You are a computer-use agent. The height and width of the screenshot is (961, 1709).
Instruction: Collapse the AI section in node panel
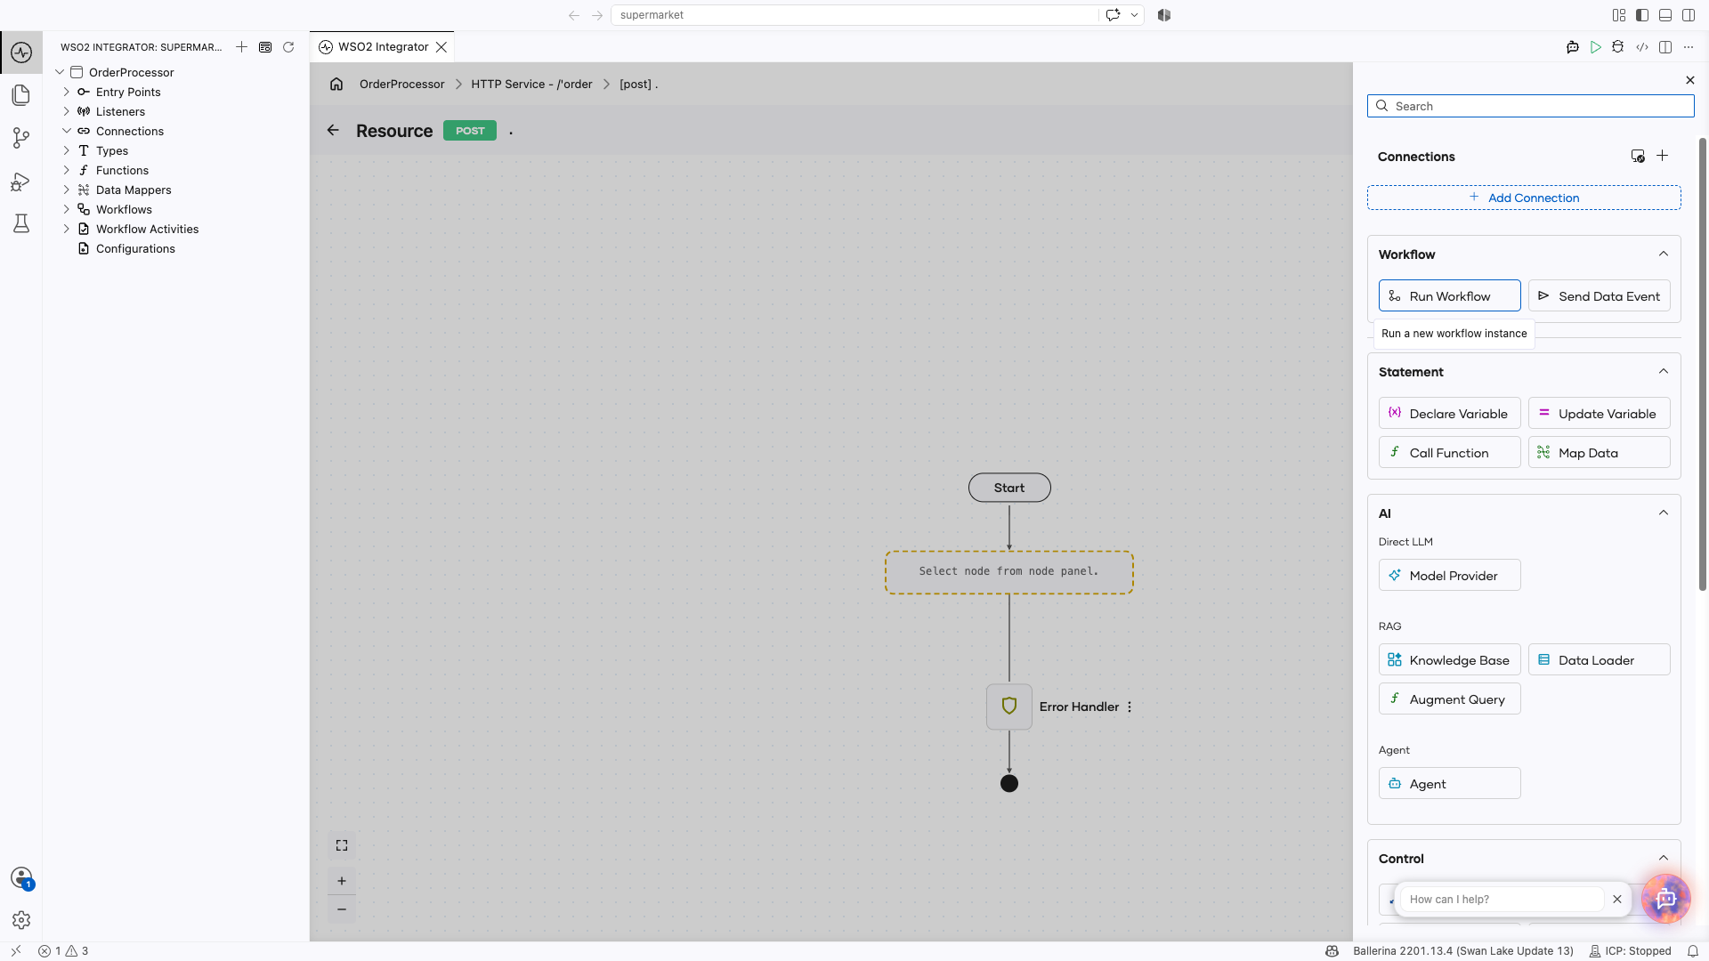(1664, 513)
